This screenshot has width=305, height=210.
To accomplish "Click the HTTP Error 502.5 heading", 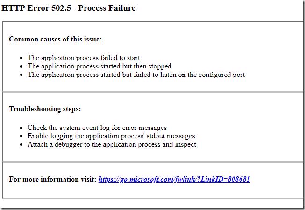I will (x=68, y=8).
